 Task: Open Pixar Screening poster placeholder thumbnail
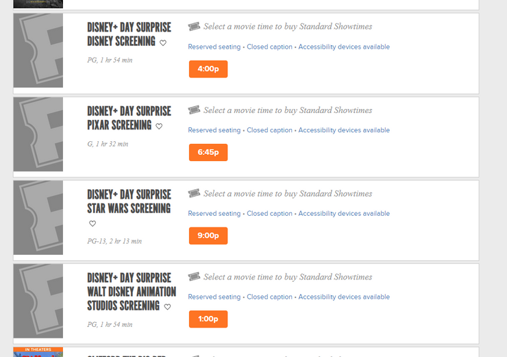pyautogui.click(x=38, y=134)
